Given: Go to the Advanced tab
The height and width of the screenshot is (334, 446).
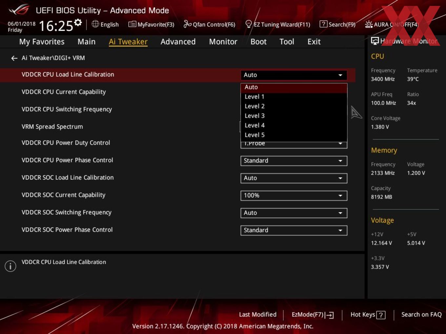Looking at the screenshot, I should coord(178,42).
